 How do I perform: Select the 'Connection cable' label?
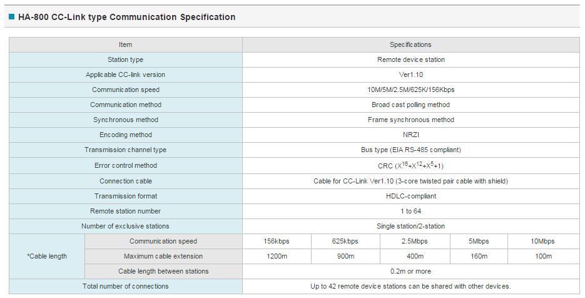pos(126,181)
